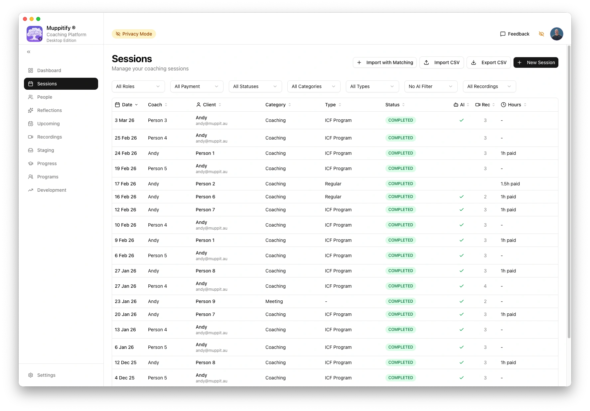The width and height of the screenshot is (590, 411).
Task: Select the People sidebar icon
Action: [x=31, y=97]
